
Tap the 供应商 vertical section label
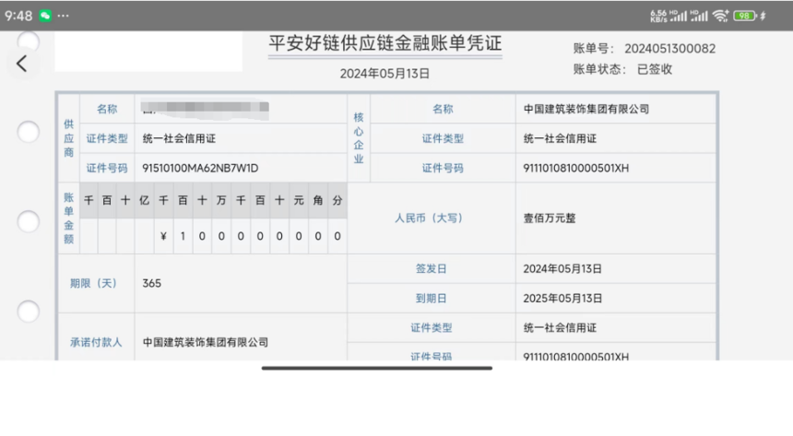69,138
